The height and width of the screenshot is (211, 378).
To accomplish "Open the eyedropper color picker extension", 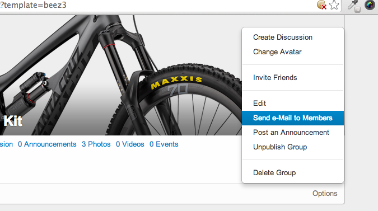I will click(354, 6).
